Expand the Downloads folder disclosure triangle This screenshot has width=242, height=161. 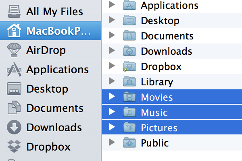point(112,50)
